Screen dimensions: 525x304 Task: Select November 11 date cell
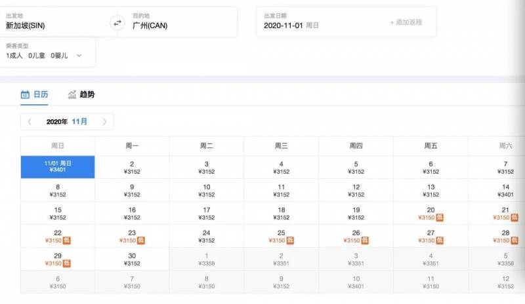coord(282,190)
